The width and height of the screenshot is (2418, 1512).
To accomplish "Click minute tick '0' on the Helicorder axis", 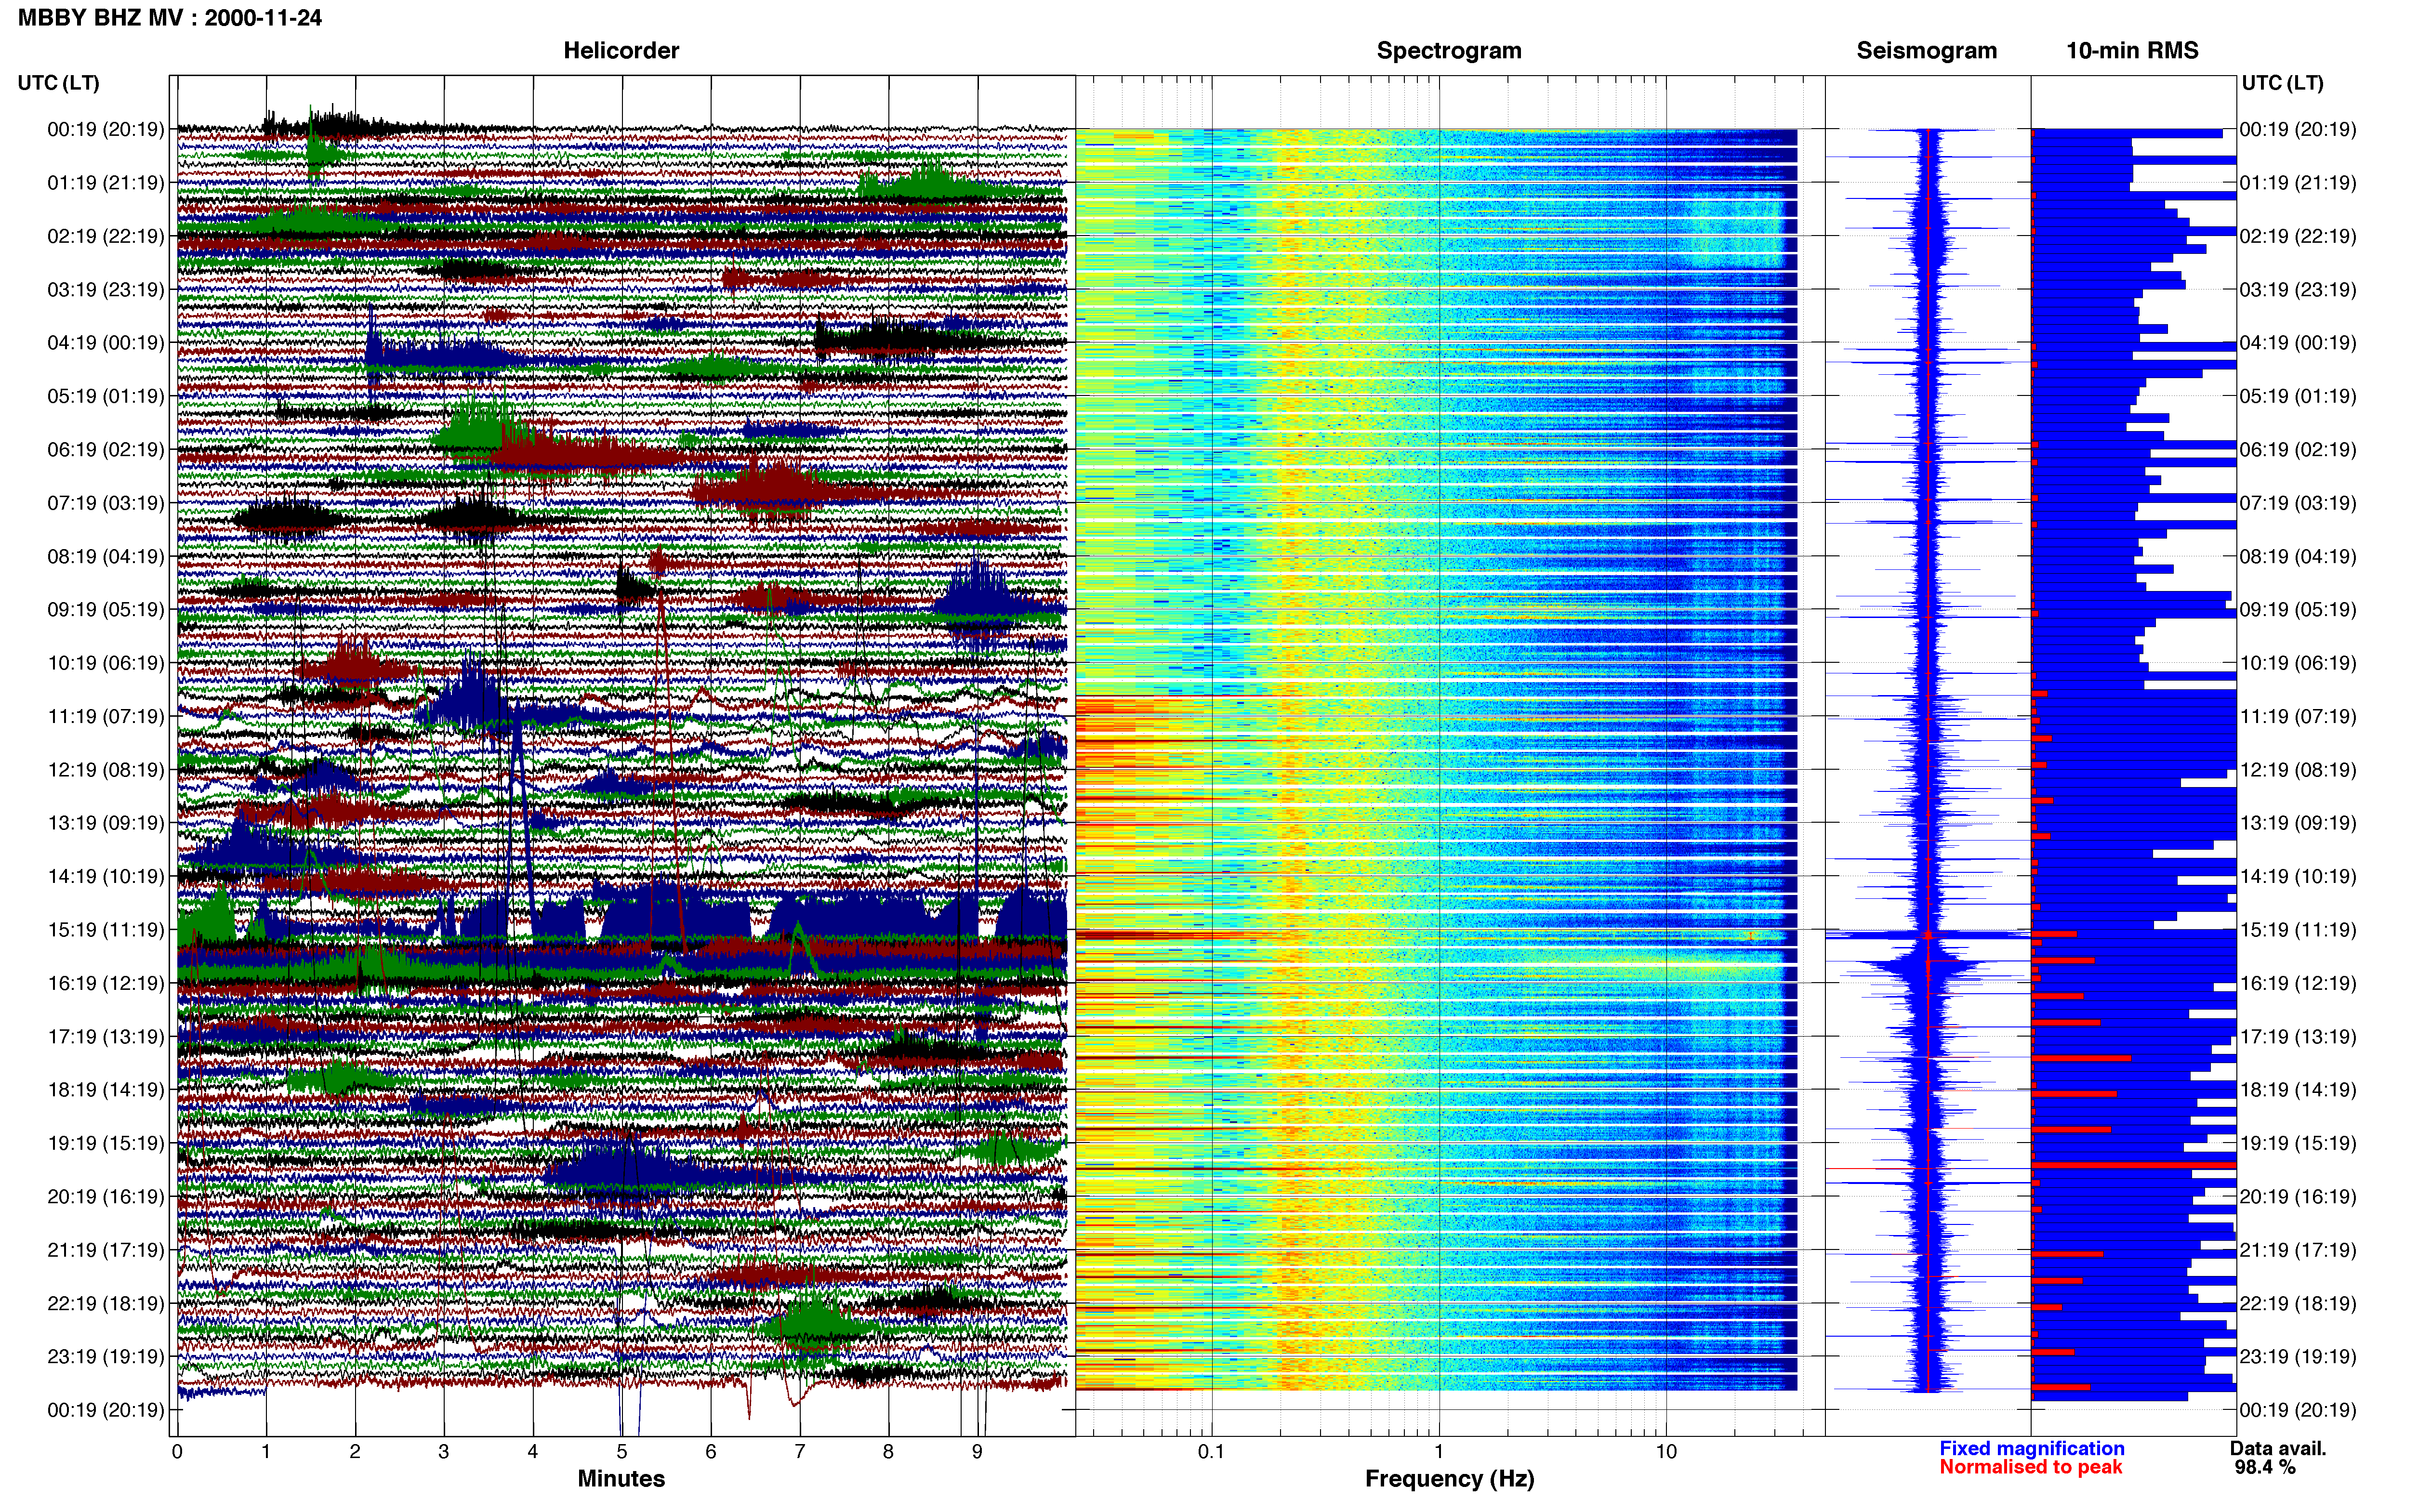I will 177,1451.
